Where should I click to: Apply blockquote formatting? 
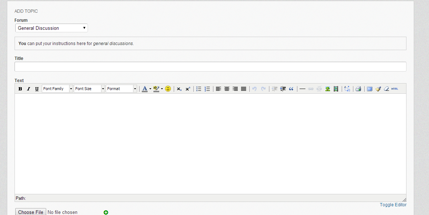point(291,89)
